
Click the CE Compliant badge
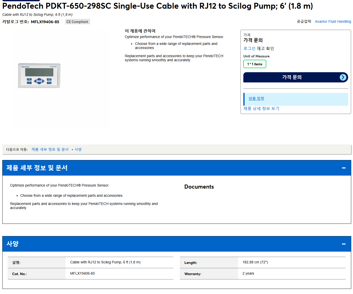coord(77,22)
